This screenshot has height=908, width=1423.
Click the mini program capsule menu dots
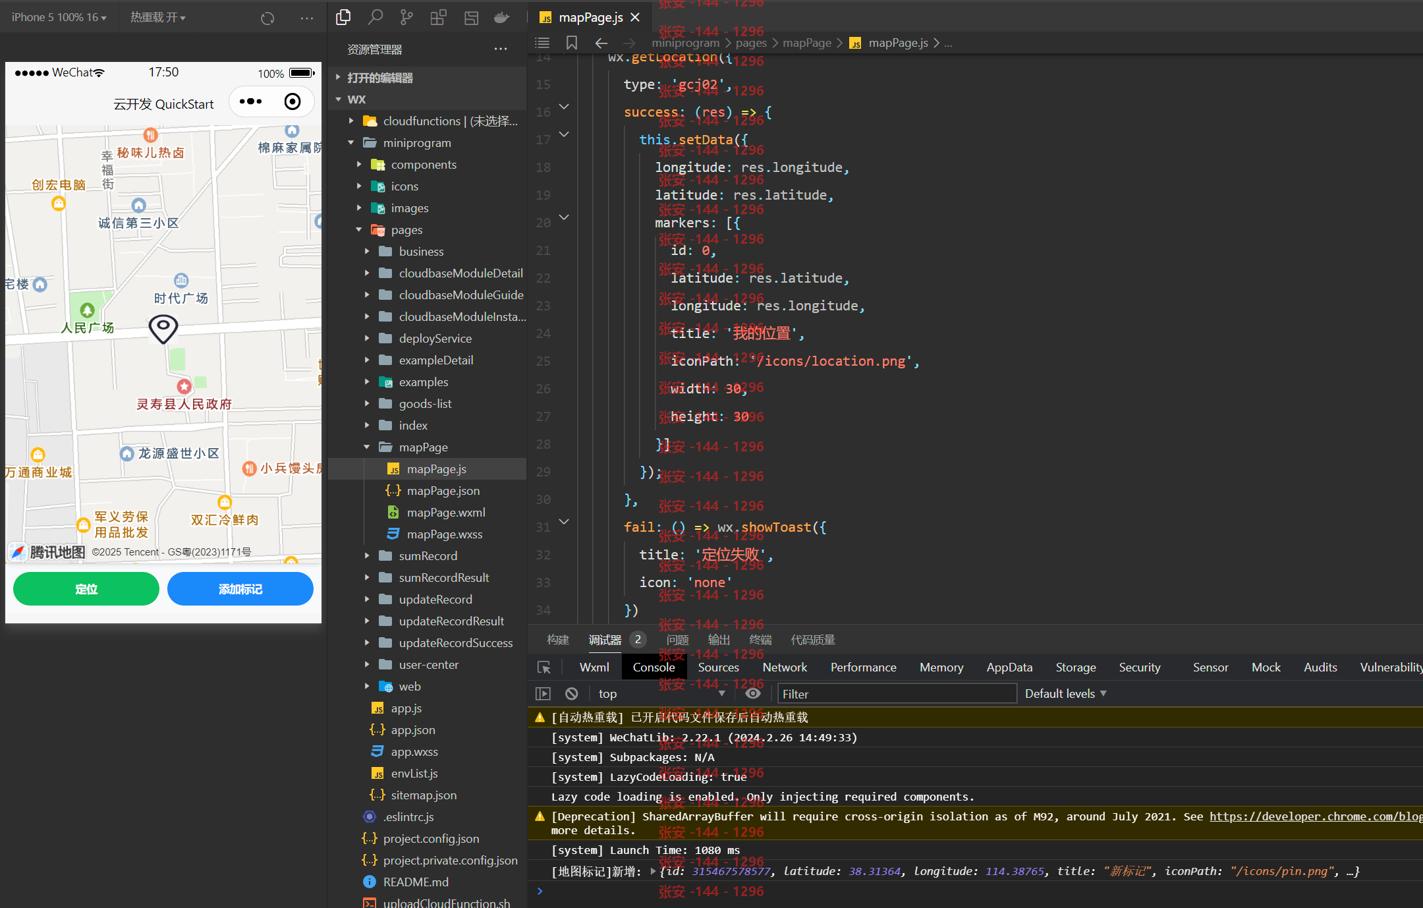[251, 101]
